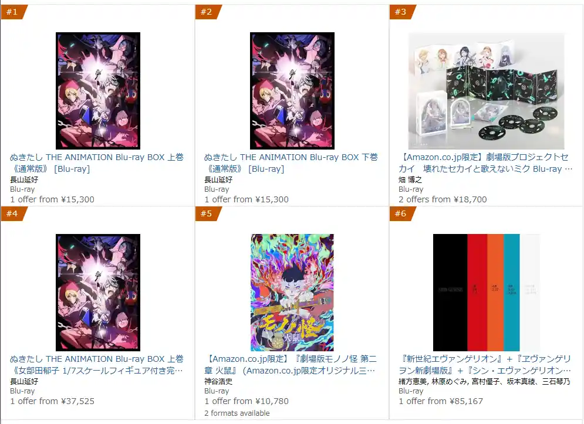Click the #6 rank badge
The width and height of the screenshot is (584, 424).
point(402,213)
